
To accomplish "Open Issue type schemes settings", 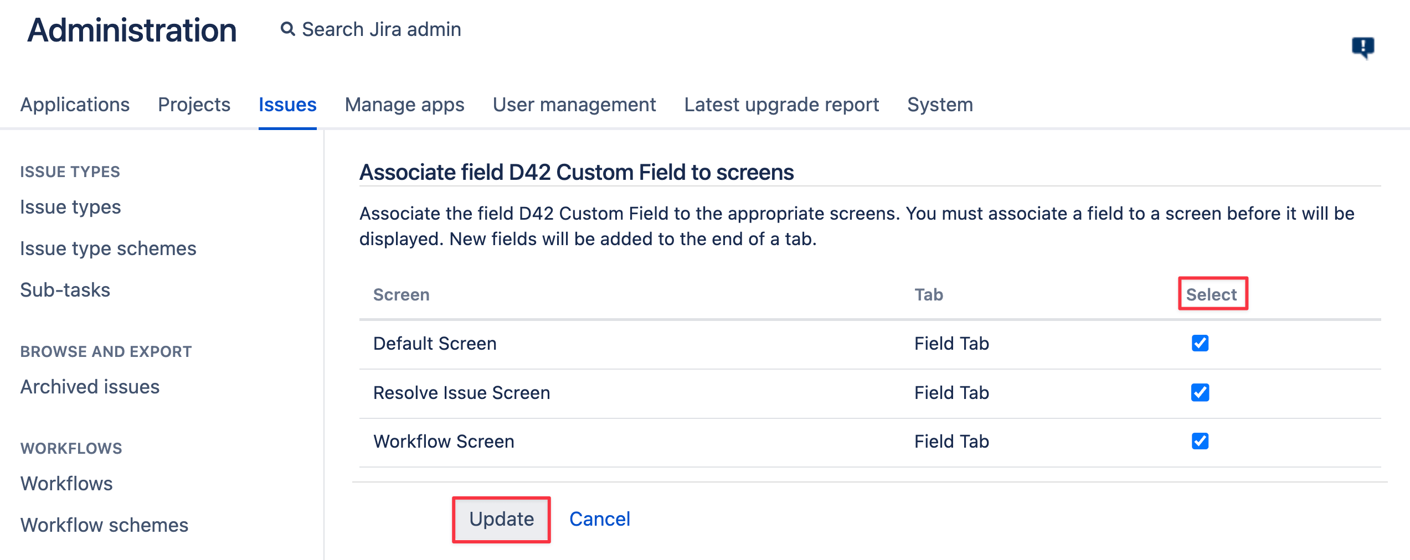I will (x=108, y=248).
